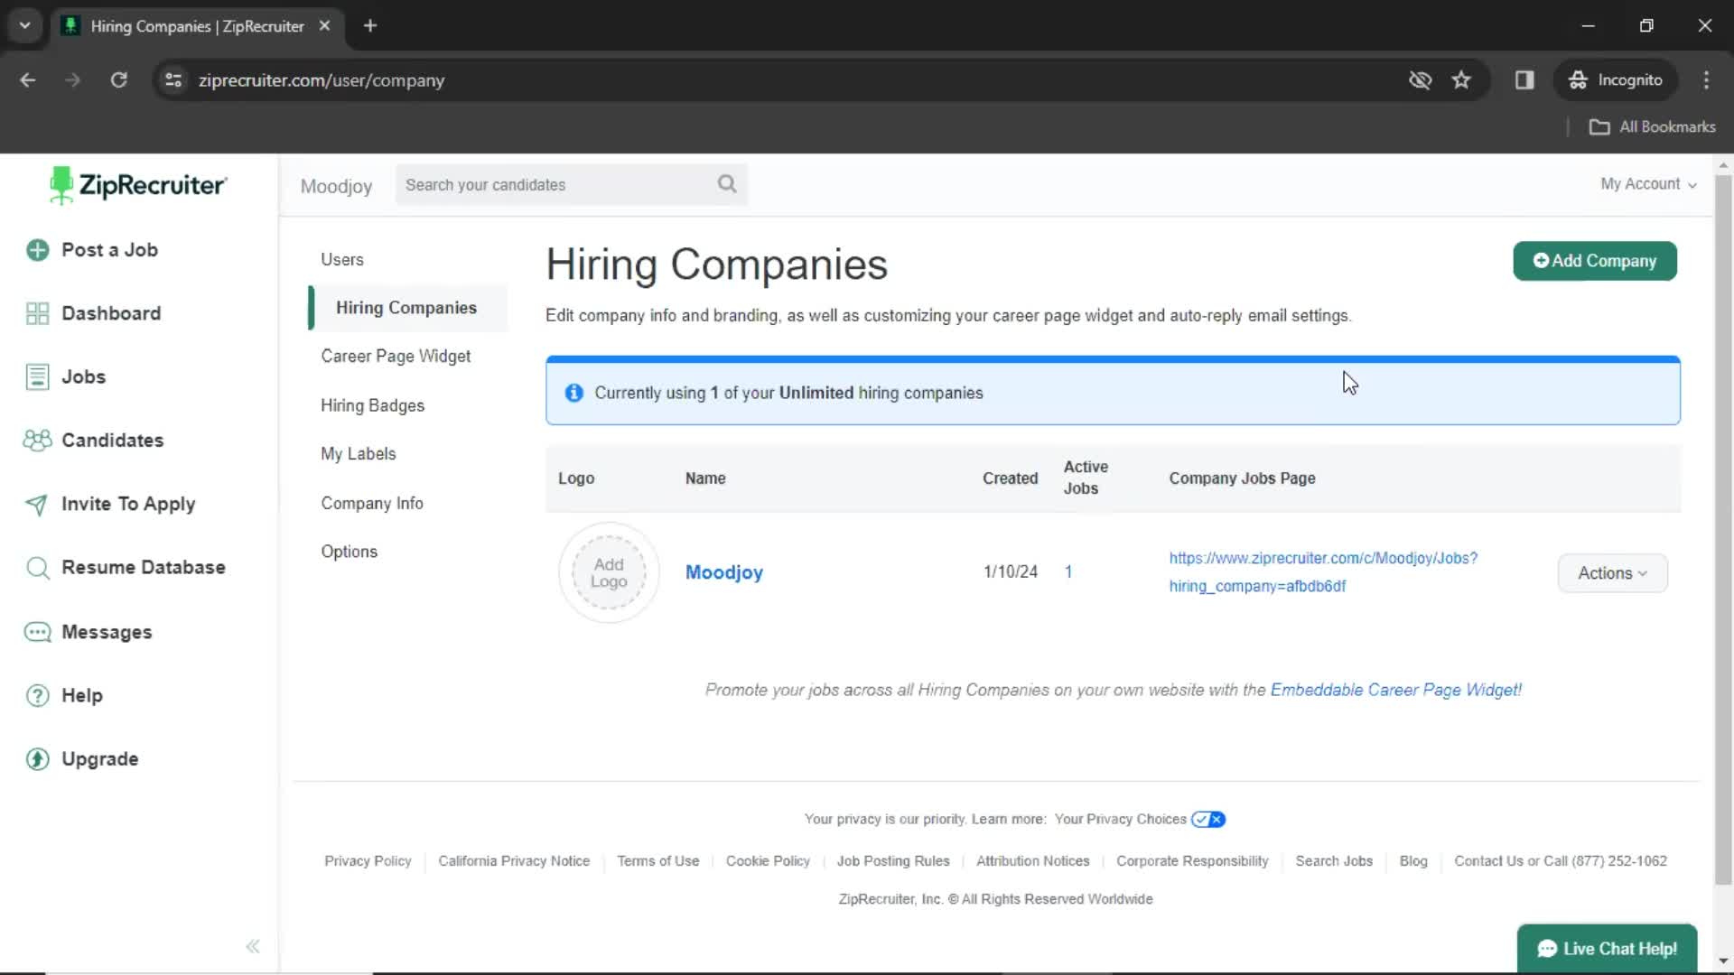
Task: Open the Actions dropdown for Moodjoy
Action: (1612, 573)
